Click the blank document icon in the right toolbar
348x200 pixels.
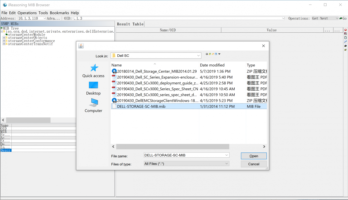346,37
